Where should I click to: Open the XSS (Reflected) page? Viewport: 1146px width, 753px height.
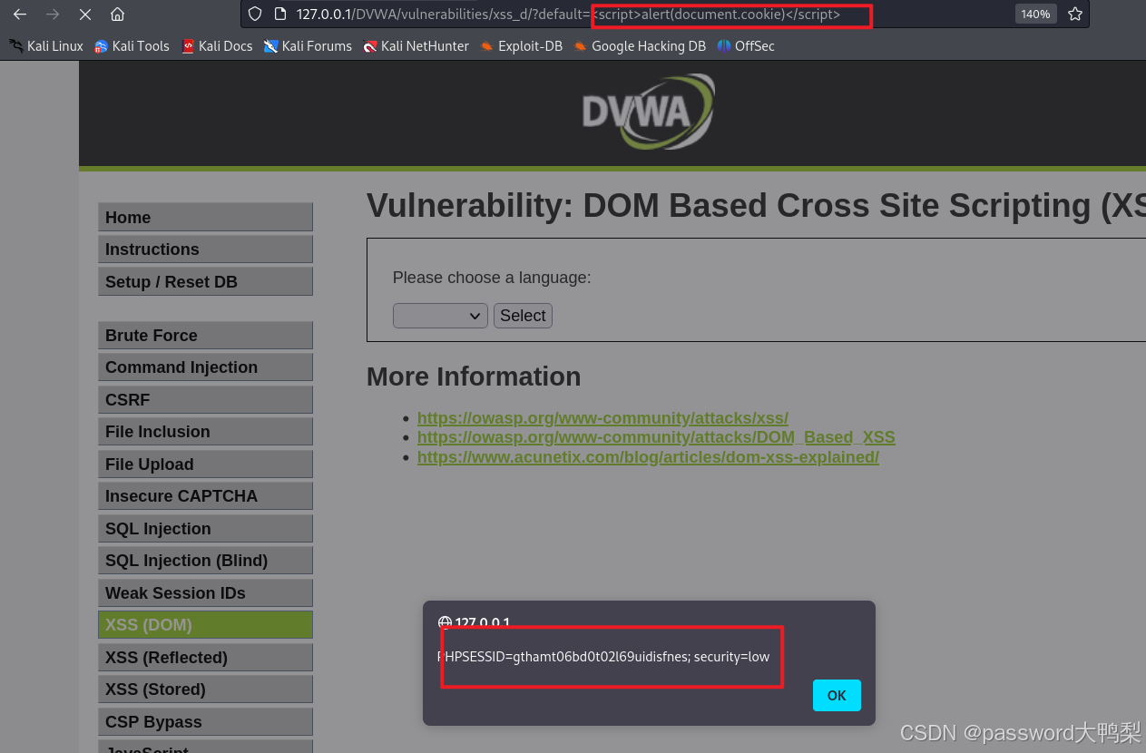coord(205,658)
